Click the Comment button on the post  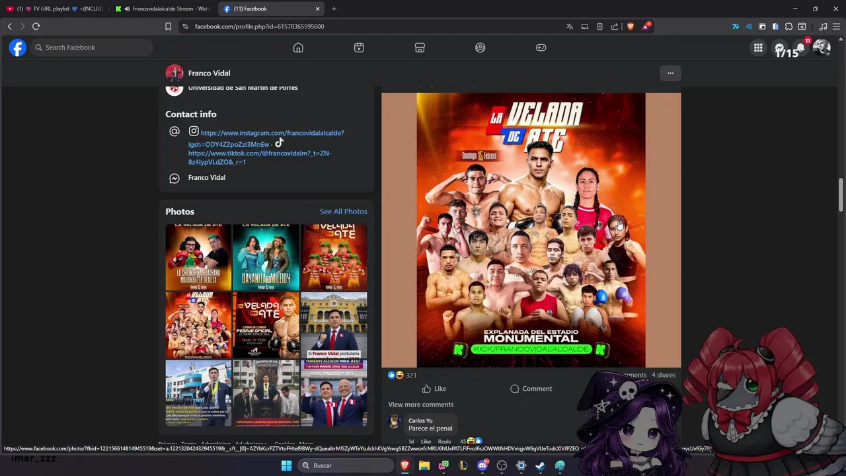coord(531,389)
